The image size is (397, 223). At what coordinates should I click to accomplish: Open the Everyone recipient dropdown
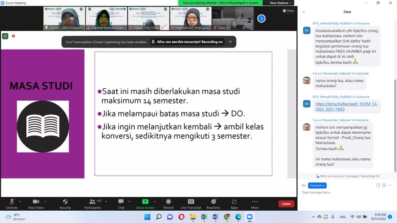[x=317, y=185]
